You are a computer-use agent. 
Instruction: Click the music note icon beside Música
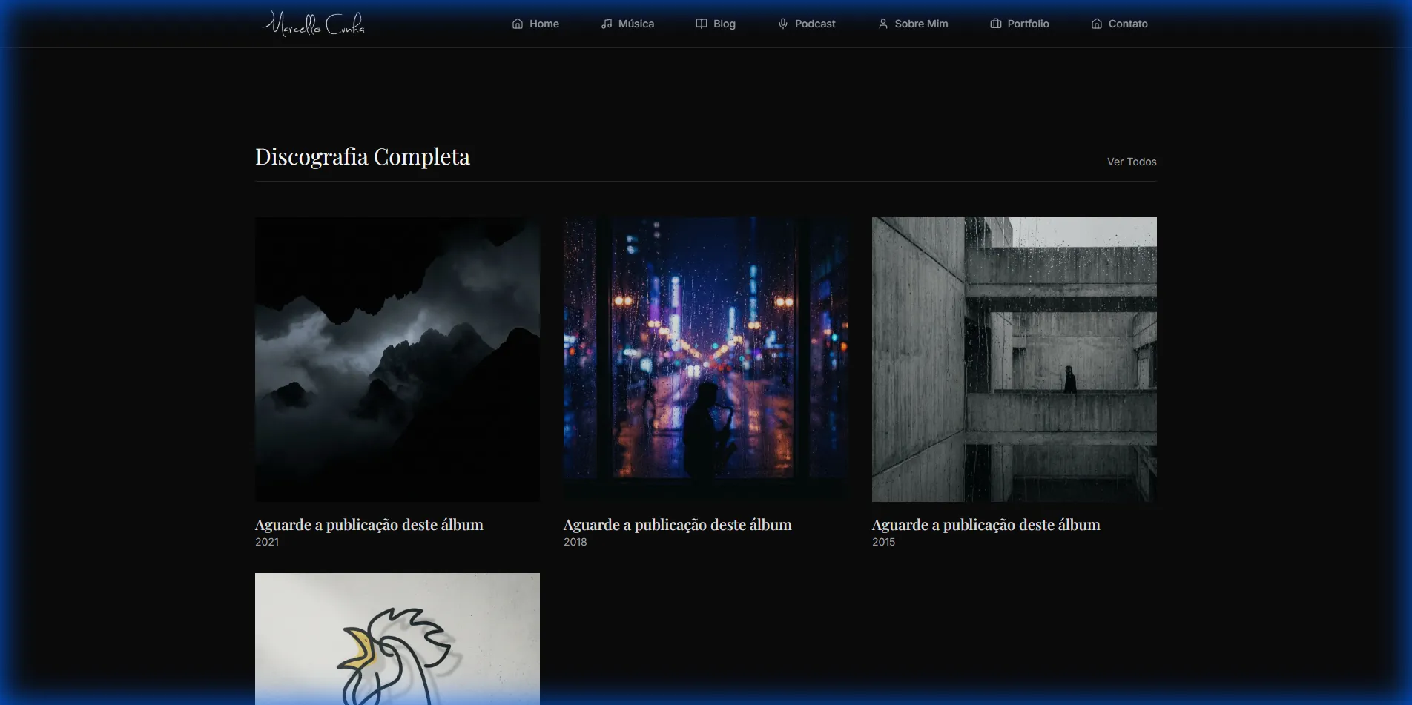607,24
